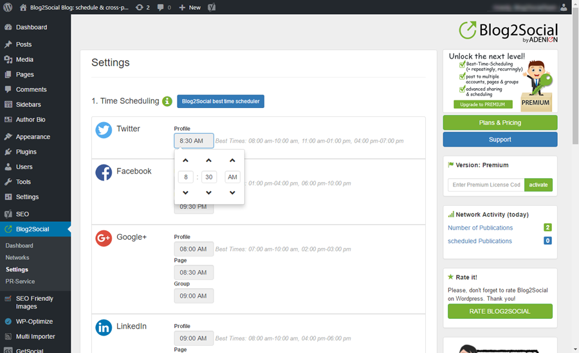Click the Multi Importer icon
The height and width of the screenshot is (353, 579).
coord(8,337)
